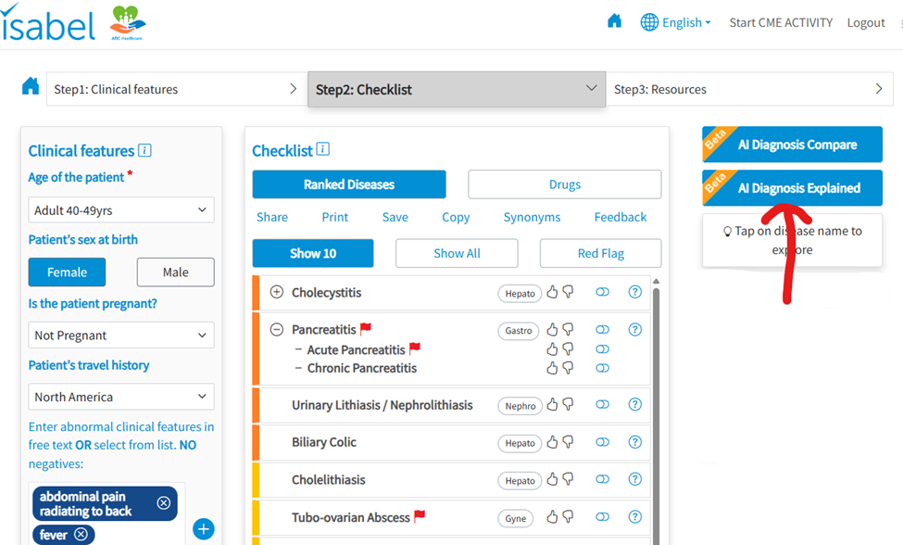Open the travel history dropdown
903x545 pixels.
[x=121, y=397]
